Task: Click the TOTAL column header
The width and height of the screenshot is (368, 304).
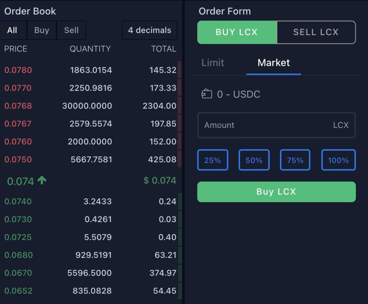Action: (x=164, y=49)
